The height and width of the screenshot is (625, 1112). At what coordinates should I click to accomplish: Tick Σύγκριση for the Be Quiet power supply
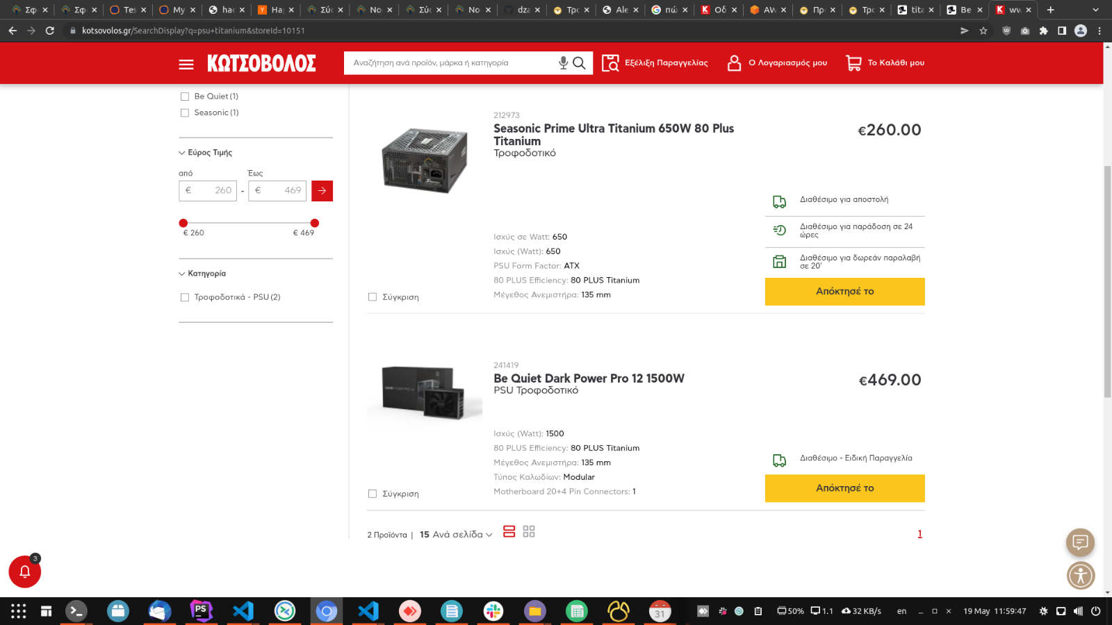pos(373,494)
